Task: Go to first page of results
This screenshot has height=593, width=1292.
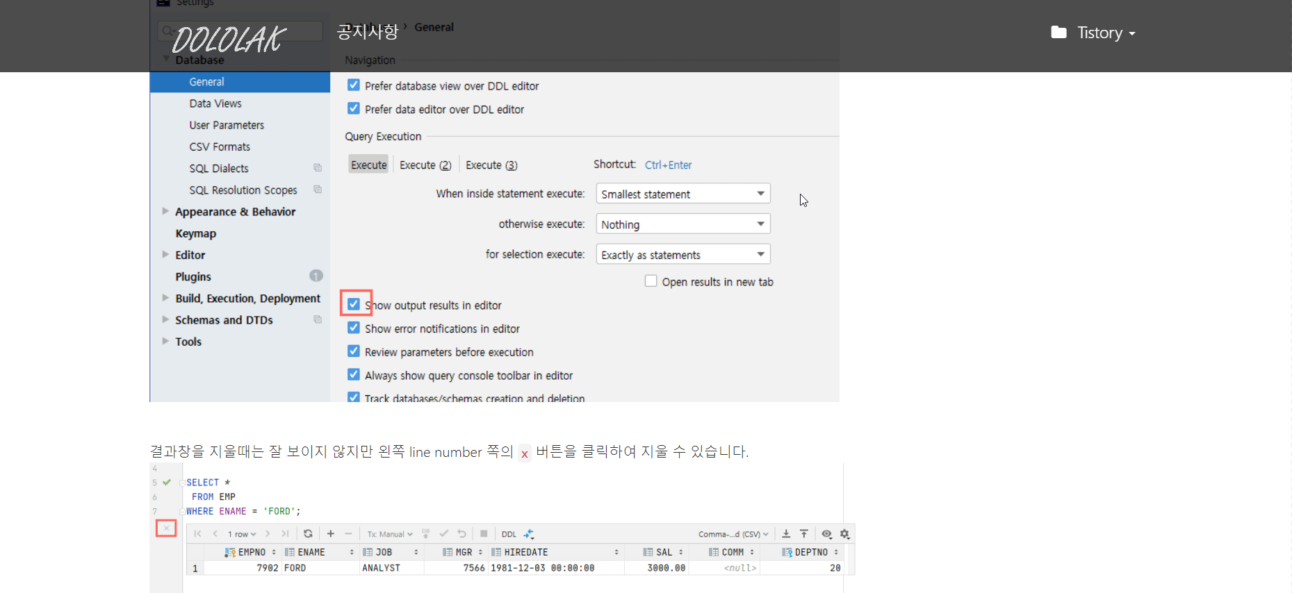Action: click(x=198, y=534)
